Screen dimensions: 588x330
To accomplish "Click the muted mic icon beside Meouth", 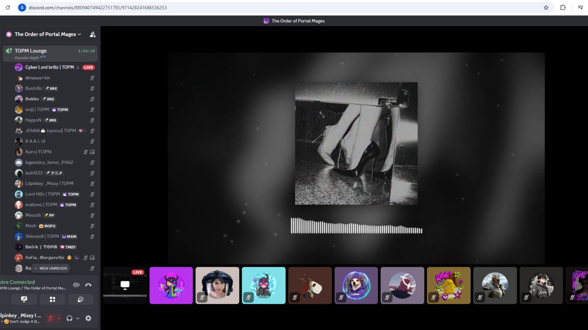I will [x=92, y=216].
